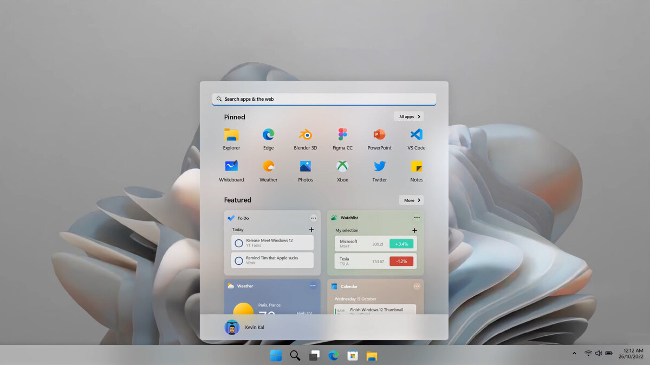Open the Watchlist widget options menu
Viewport: 650px width, 365px height.
tap(417, 217)
